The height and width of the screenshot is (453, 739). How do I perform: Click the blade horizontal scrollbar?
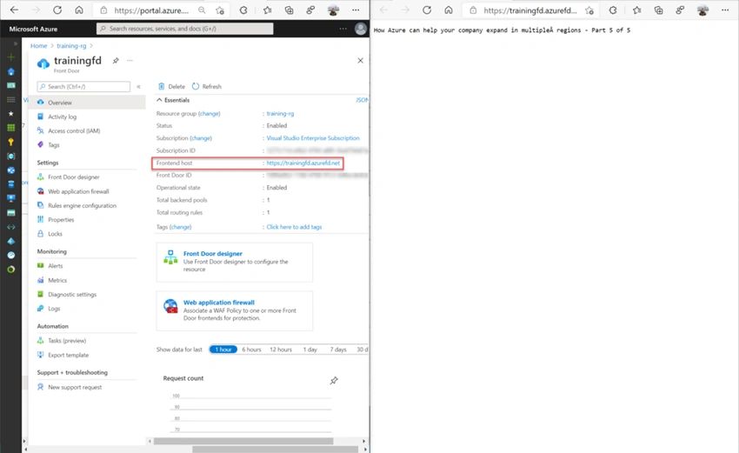point(243,441)
